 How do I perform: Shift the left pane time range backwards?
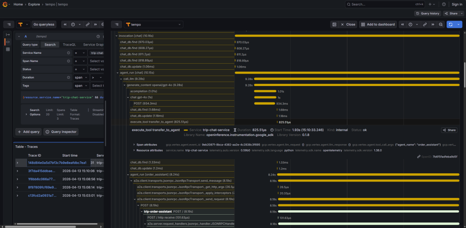(x=65, y=25)
